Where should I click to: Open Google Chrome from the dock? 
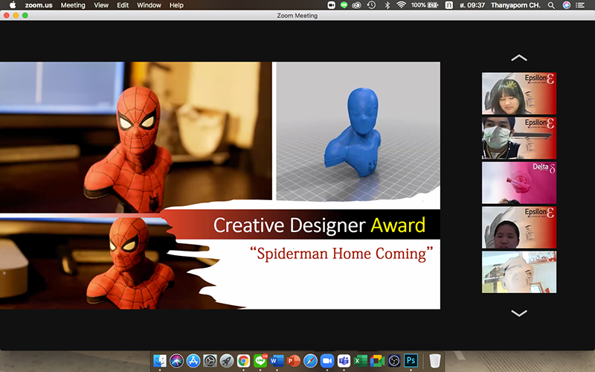pos(243,361)
